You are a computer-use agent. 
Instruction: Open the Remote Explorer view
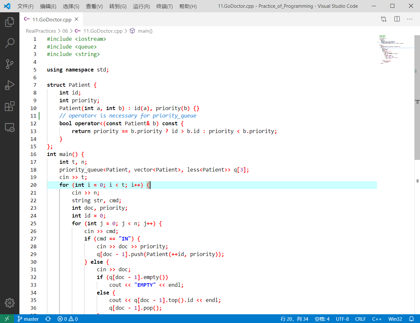[x=9, y=128]
